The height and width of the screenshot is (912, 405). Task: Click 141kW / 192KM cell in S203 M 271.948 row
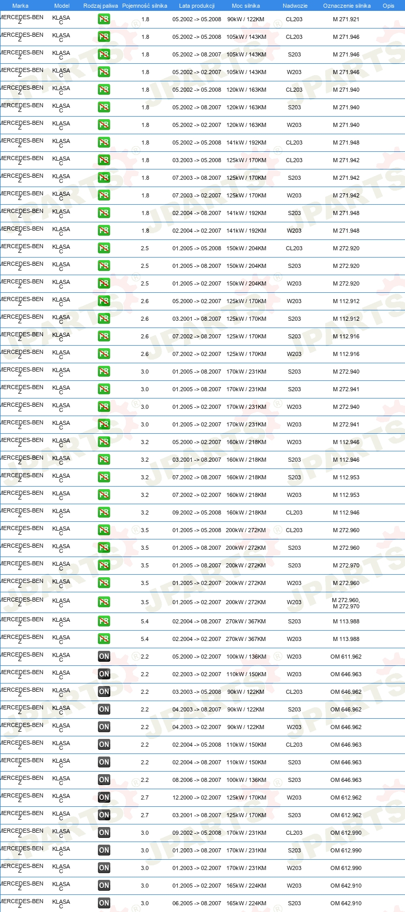[245, 213]
